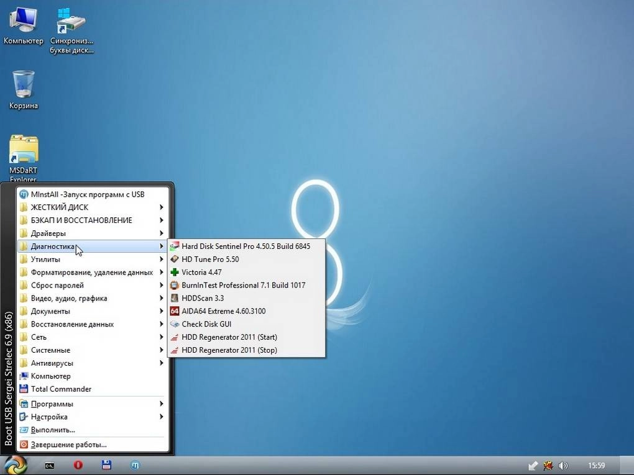Viewport: 634px width, 475px height.
Task: Open the Компьютер desktop icon
Action: click(23, 25)
